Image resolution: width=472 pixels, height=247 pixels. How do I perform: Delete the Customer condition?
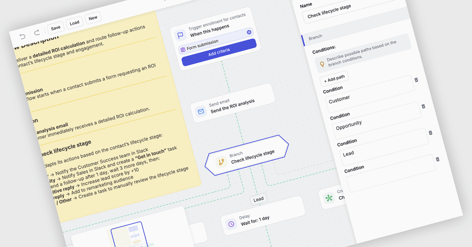pos(416,80)
